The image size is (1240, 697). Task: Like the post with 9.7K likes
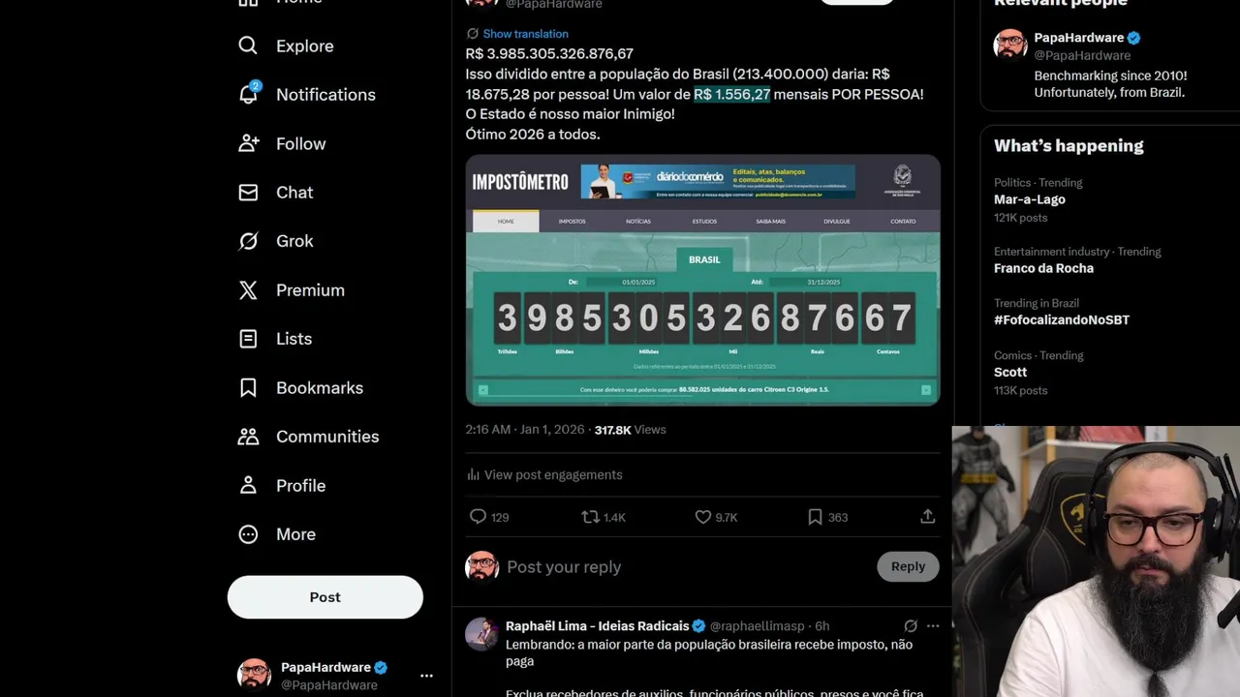703,517
